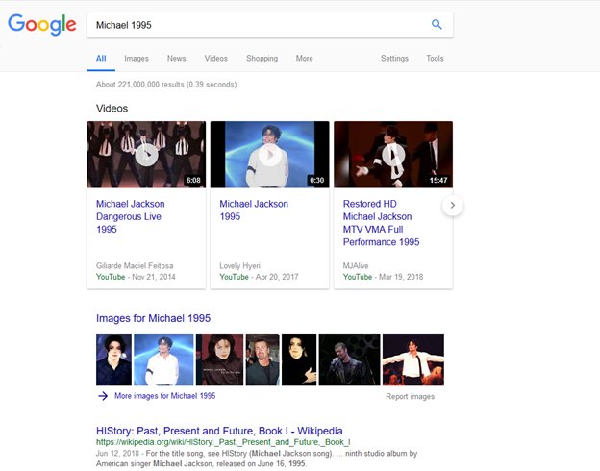Image resolution: width=600 pixels, height=471 pixels.
Task: Click the 15:47 duration badge
Action: click(x=438, y=180)
